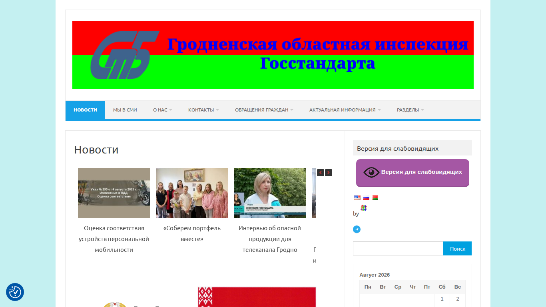The height and width of the screenshot is (307, 546).
Task: Enable the version for visually impaired
Action: tap(412, 173)
